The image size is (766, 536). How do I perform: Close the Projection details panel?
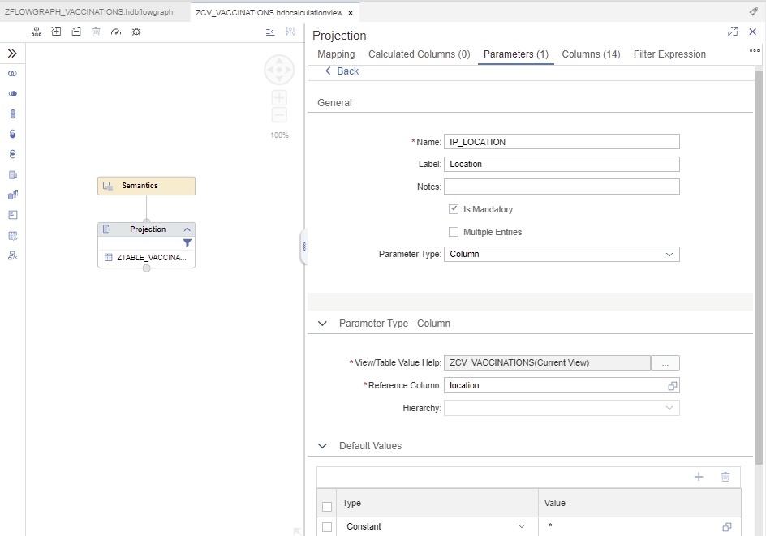coord(753,32)
